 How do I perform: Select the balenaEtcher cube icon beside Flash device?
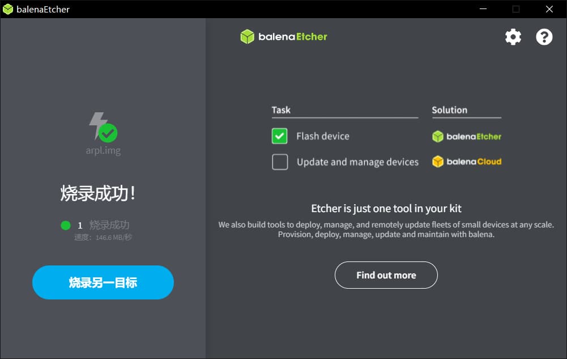(437, 136)
